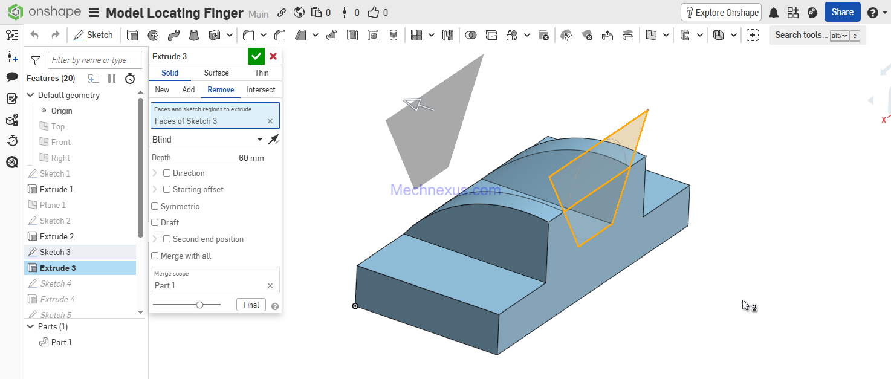Toggle the Draft checkbox
The image size is (891, 379).
[155, 223]
